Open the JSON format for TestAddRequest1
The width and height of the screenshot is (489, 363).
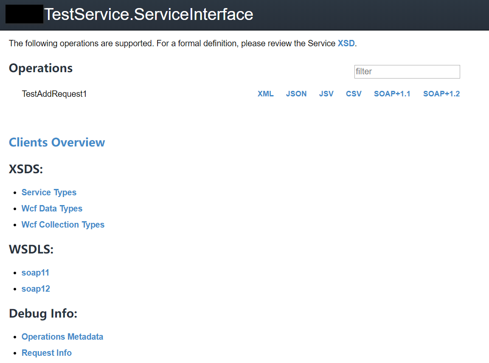click(296, 94)
